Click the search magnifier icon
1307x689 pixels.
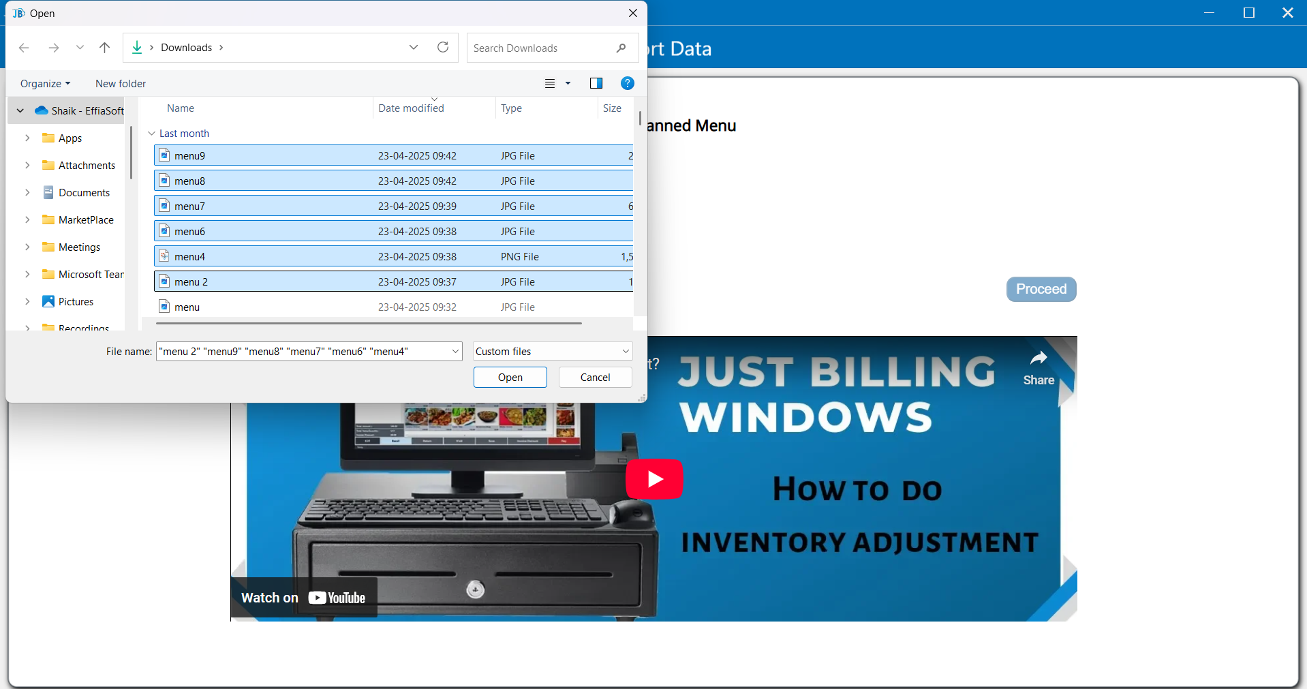pos(621,48)
